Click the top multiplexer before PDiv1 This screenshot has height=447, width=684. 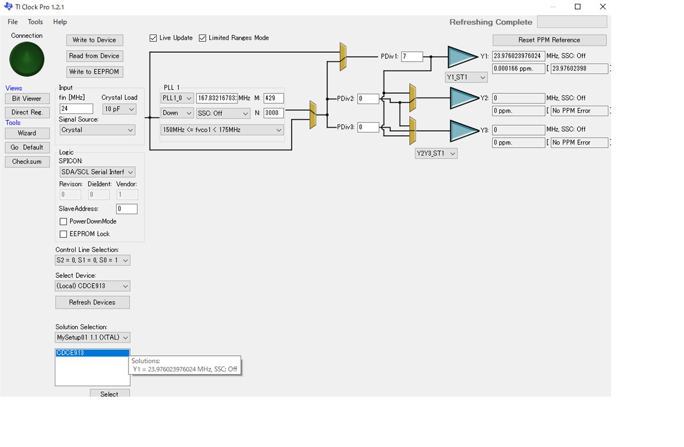(343, 57)
